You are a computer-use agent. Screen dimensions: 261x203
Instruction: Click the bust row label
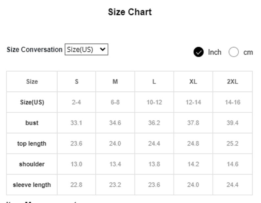32,123
